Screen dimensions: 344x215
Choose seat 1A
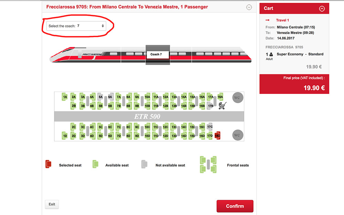65,97
